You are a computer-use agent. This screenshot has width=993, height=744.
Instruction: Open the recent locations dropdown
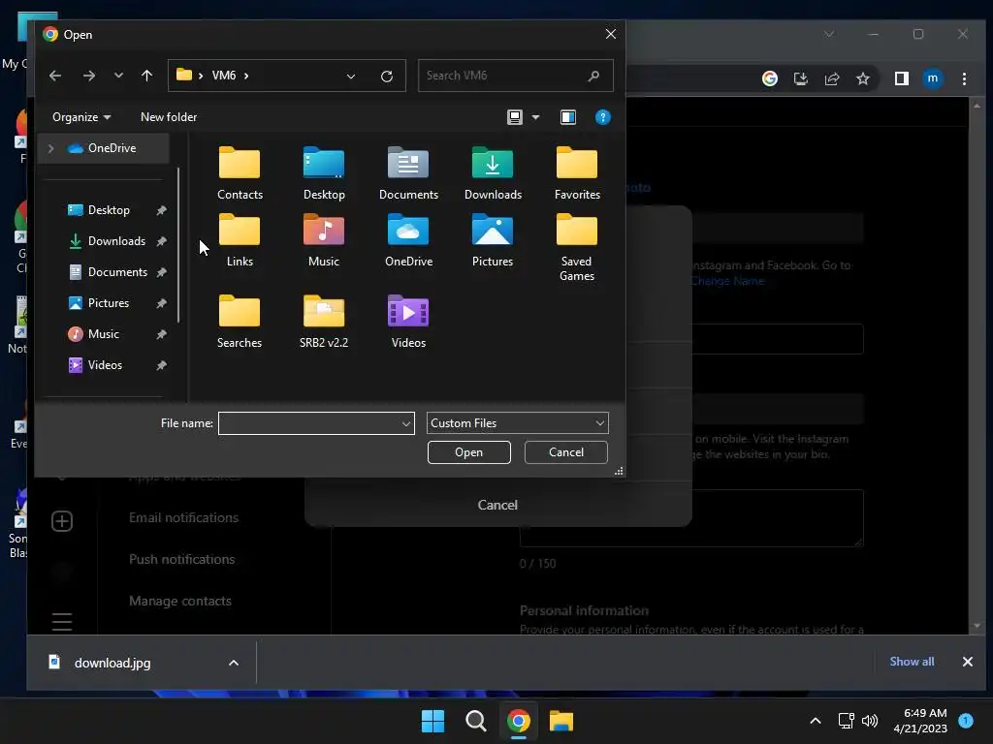pyautogui.click(x=118, y=76)
